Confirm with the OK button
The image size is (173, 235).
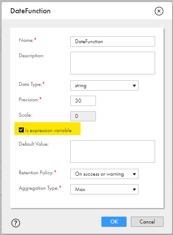(x=114, y=222)
